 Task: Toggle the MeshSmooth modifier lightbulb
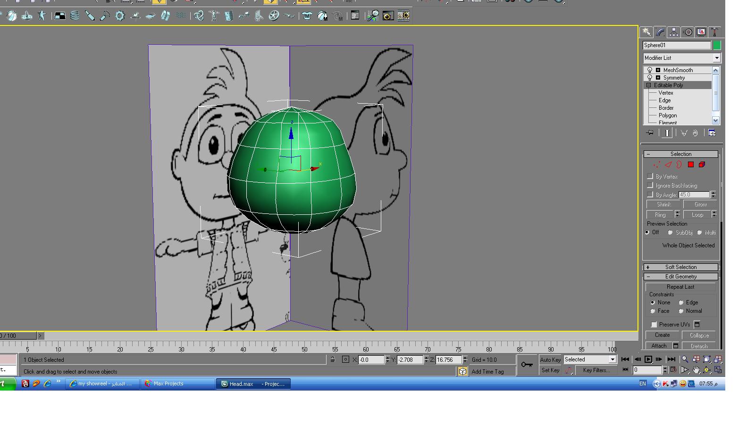pos(650,70)
